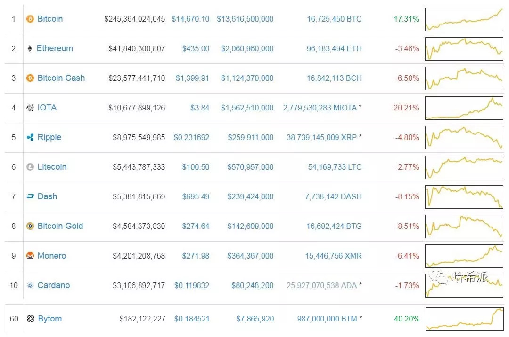View the Bitcoin 7-day price chart

pyautogui.click(x=464, y=19)
